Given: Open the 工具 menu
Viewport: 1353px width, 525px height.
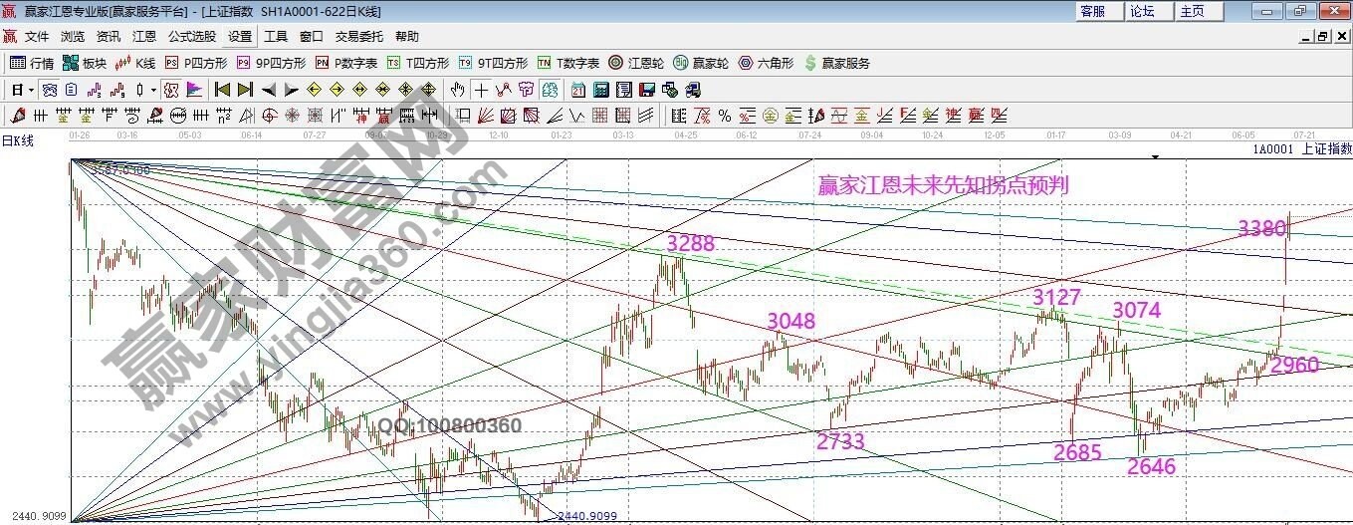Looking at the screenshot, I should tap(276, 37).
